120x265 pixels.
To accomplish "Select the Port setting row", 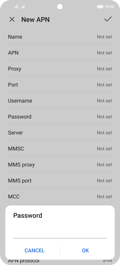I will 60,85.
